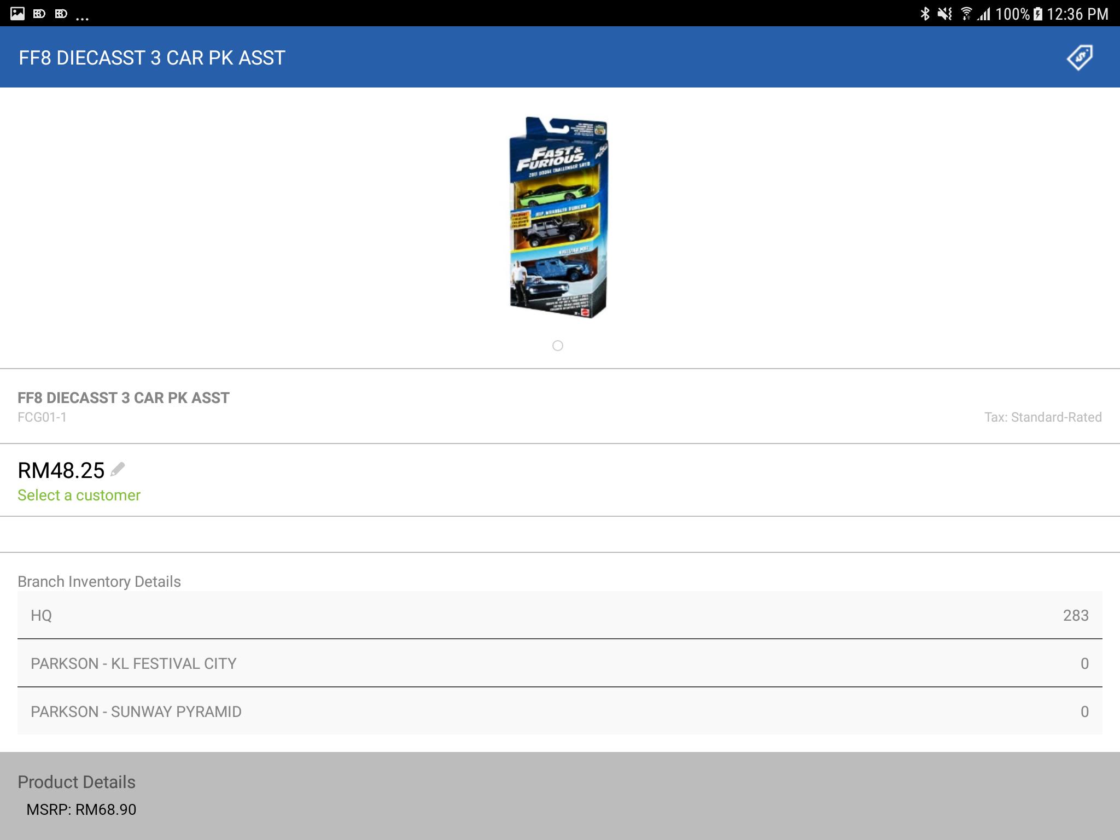Image resolution: width=1120 pixels, height=840 pixels.
Task: Tap the muted sound status icon
Action: 944,13
